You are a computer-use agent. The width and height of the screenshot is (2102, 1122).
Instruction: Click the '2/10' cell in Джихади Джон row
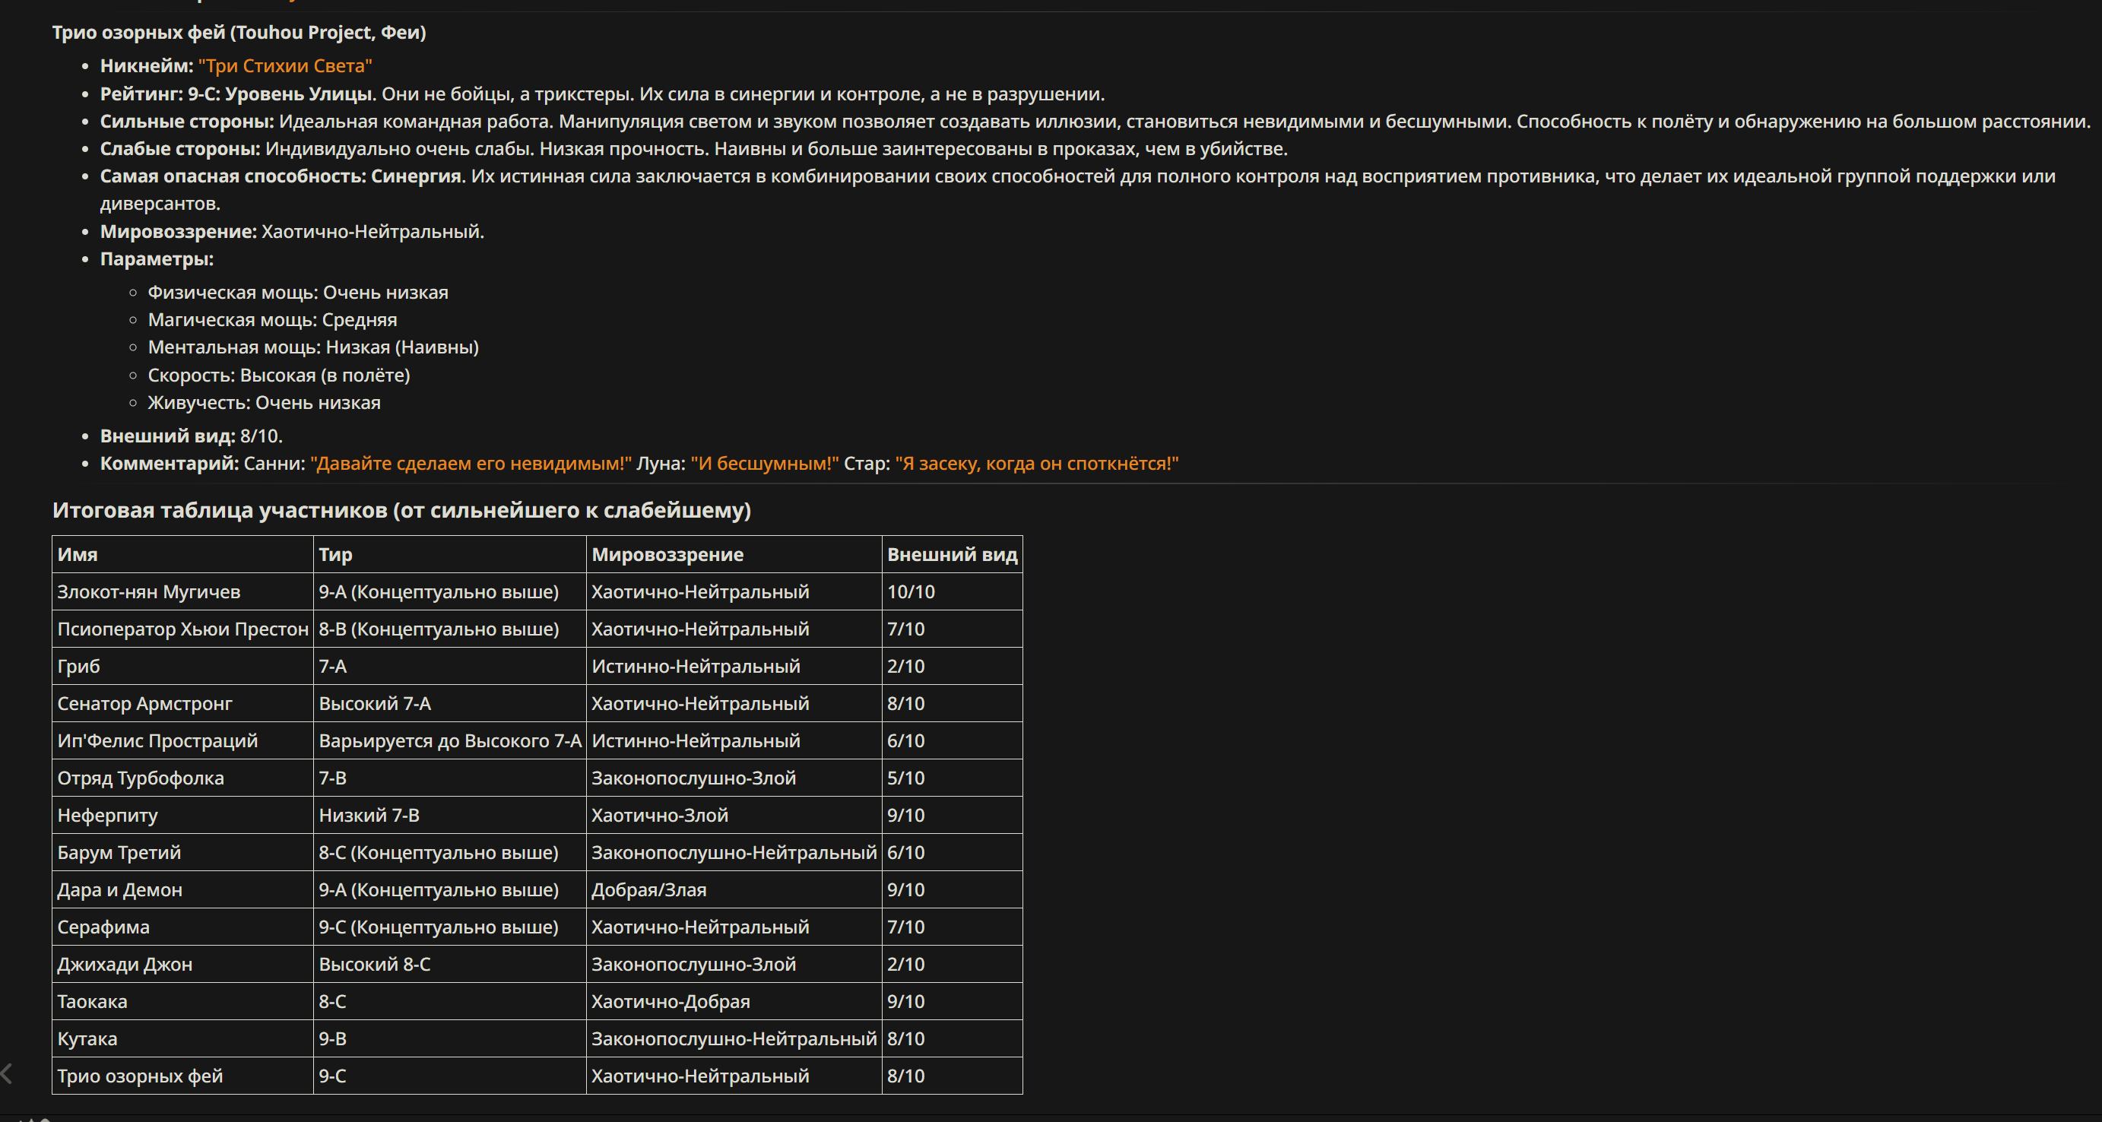953,965
